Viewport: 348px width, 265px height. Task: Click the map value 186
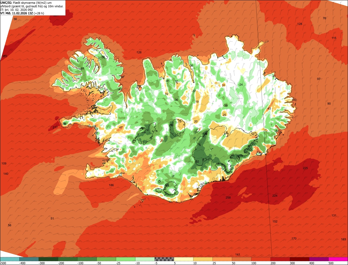(111, 185)
